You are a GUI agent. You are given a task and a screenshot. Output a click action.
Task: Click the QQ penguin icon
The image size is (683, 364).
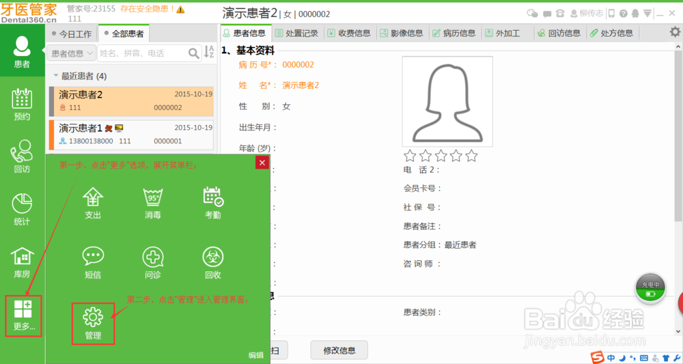click(635, 14)
